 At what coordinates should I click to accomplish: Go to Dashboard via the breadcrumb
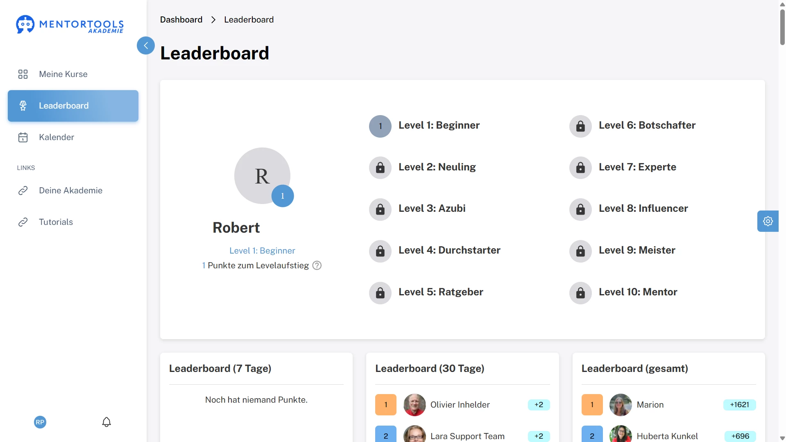tap(181, 20)
